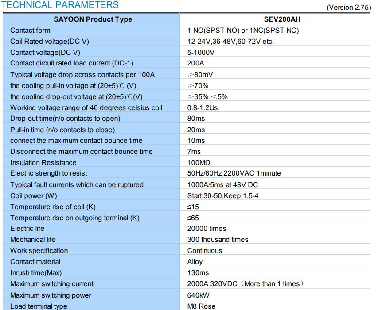Screen dimensions: 378x310
Task: Select the '130ms' value
Action: (198, 273)
